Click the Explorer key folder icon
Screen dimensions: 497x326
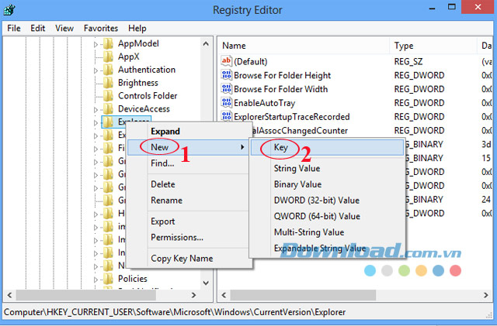[109, 122]
